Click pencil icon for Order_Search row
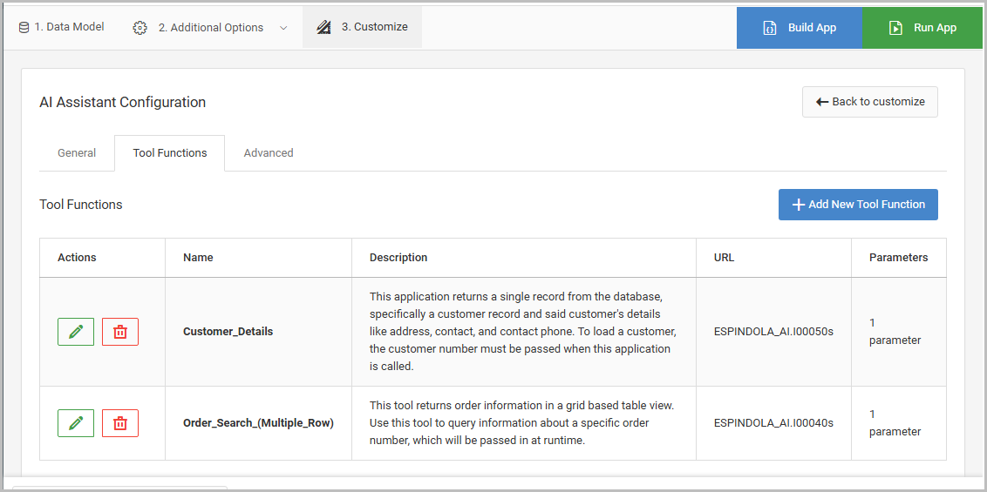This screenshot has height=492, width=987. [76, 423]
